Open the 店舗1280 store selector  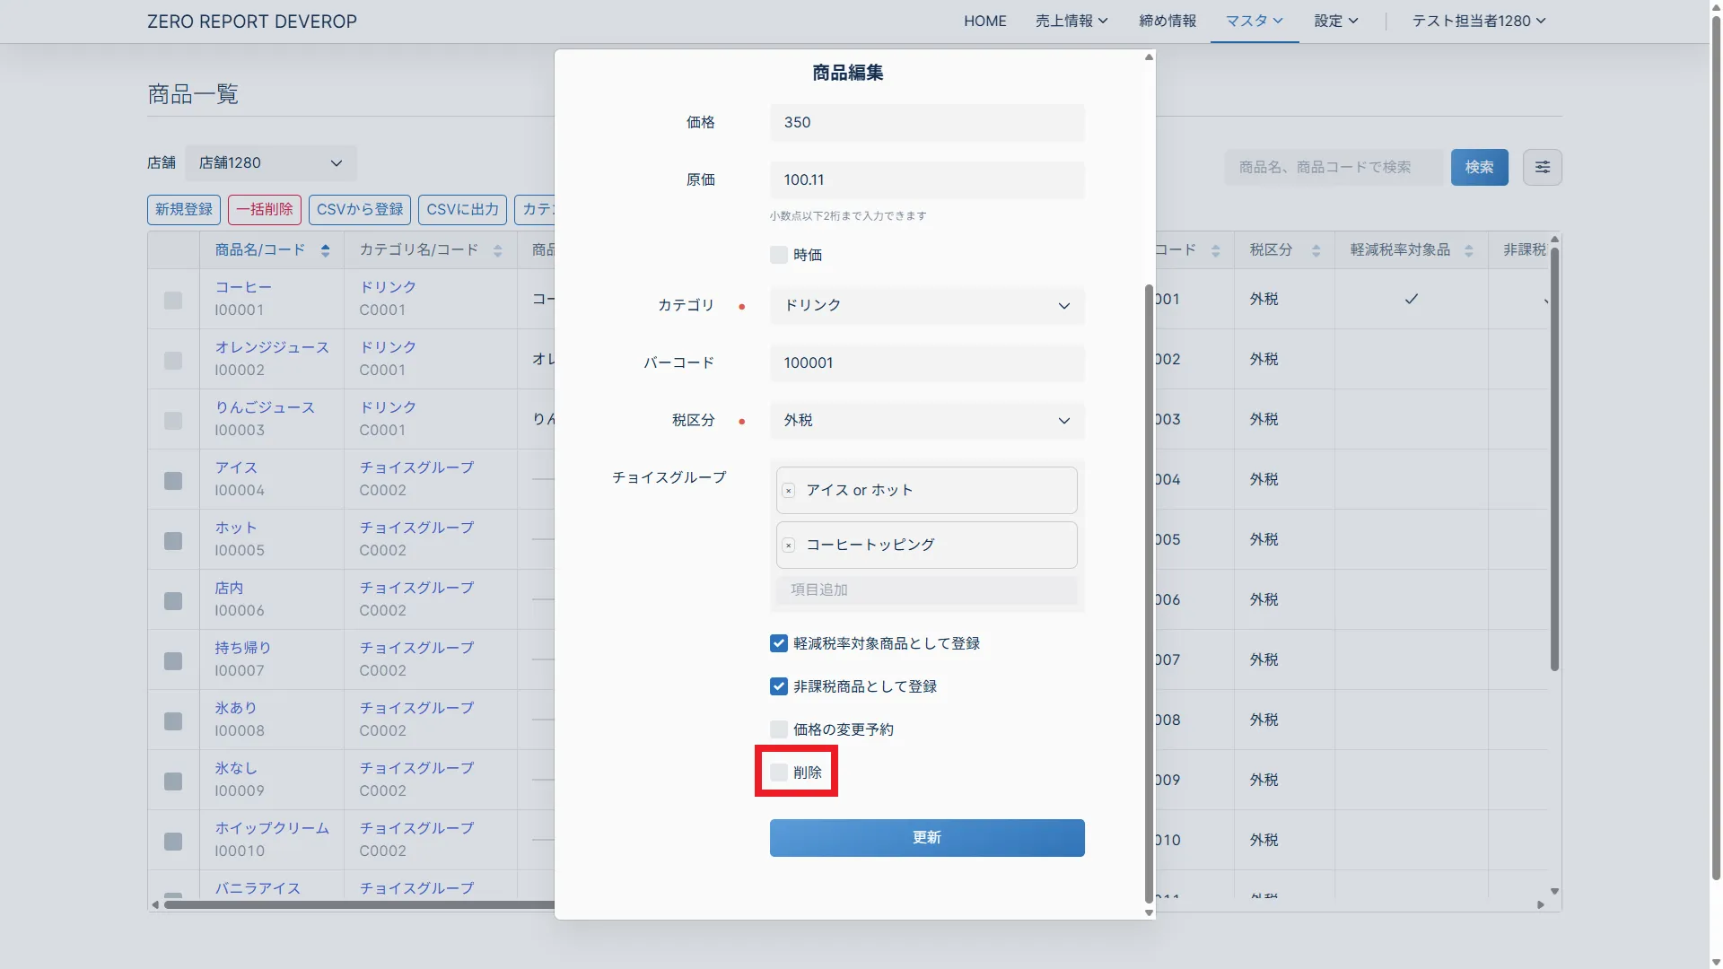[270, 163]
